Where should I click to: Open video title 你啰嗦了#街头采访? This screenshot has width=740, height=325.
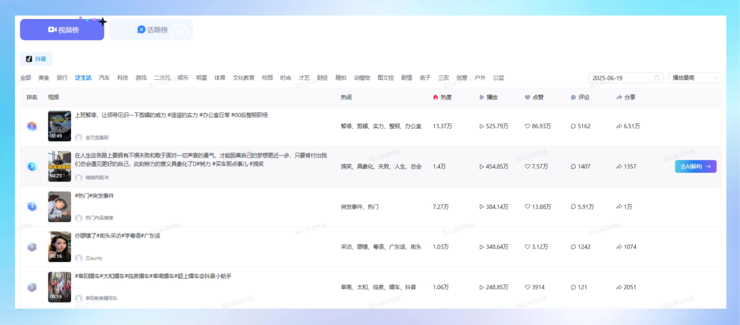(x=117, y=236)
